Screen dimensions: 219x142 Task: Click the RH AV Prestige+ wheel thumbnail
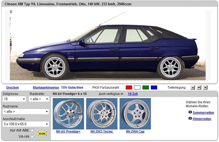68,113
